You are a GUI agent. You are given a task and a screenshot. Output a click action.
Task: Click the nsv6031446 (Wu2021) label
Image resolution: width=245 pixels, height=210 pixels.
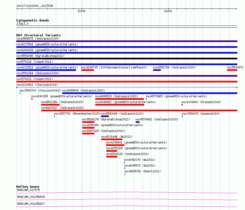pyautogui.click(x=117, y=137)
